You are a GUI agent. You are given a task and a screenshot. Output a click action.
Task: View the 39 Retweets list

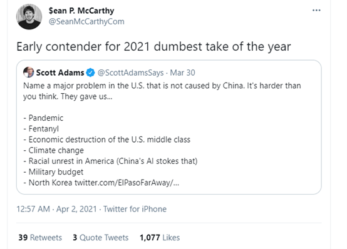40,238
